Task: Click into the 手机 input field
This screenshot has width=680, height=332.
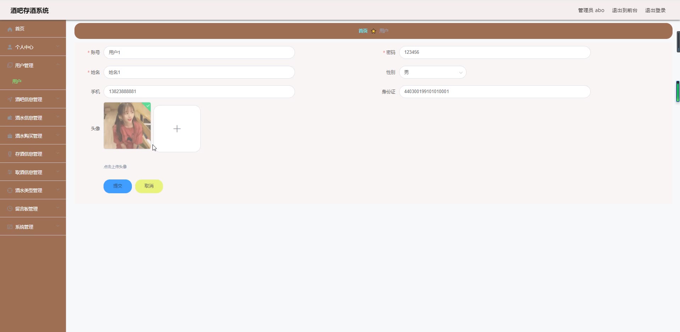Action: pos(199,92)
